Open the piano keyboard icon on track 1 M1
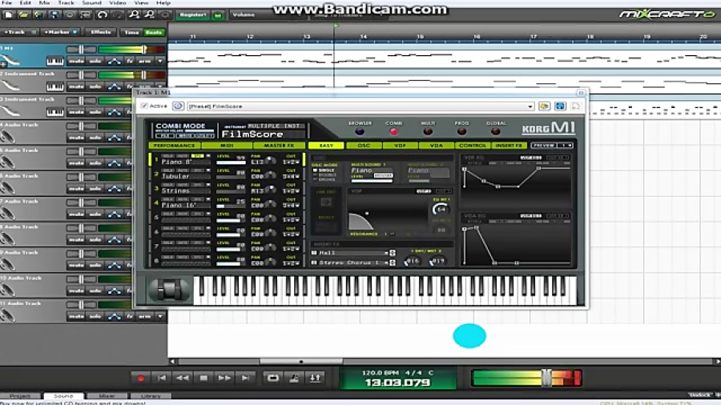721x405 pixels. click(x=54, y=61)
